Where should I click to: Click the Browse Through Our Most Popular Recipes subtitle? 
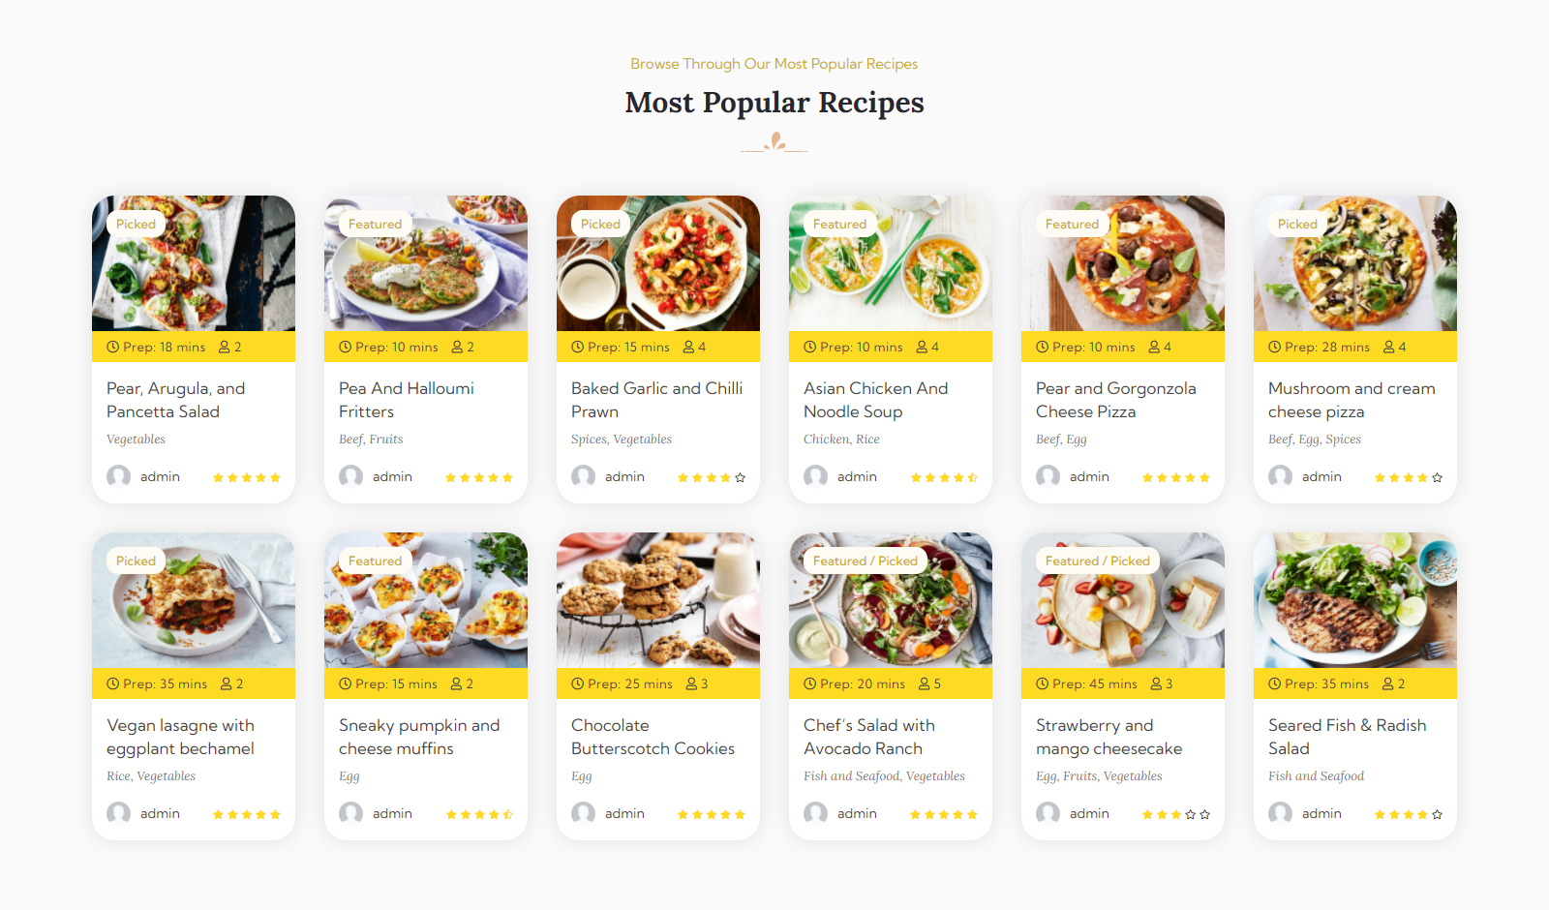774,64
